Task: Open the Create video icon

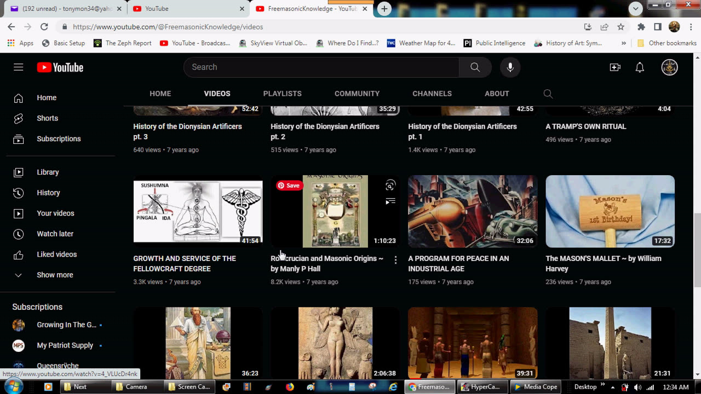Action: click(615, 67)
